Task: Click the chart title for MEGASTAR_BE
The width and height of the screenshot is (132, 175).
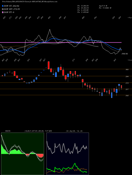Action: click(30, 2)
